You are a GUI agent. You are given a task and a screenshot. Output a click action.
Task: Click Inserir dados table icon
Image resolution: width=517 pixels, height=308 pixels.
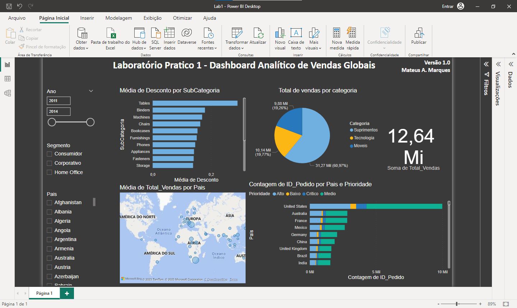169,39
